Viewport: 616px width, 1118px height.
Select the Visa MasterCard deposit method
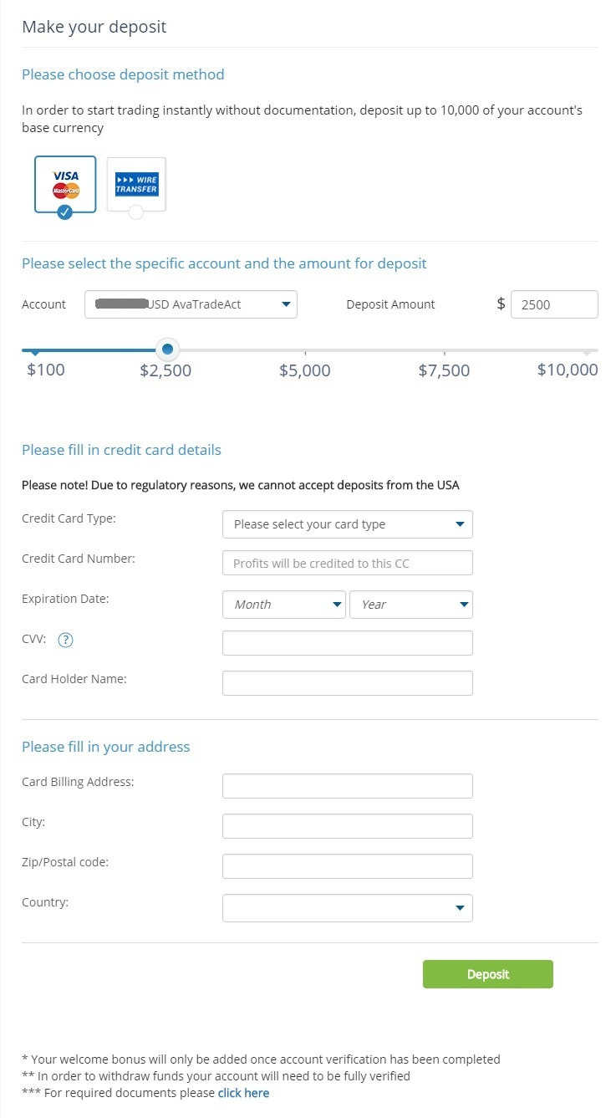click(x=65, y=181)
